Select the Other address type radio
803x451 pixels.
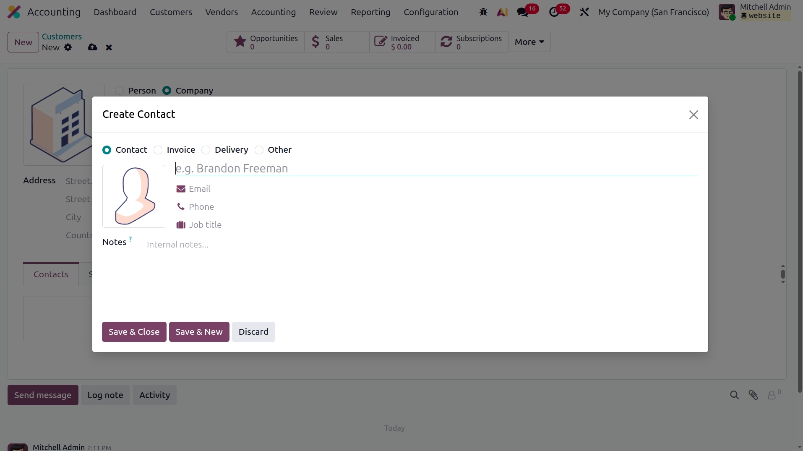pyautogui.click(x=259, y=150)
